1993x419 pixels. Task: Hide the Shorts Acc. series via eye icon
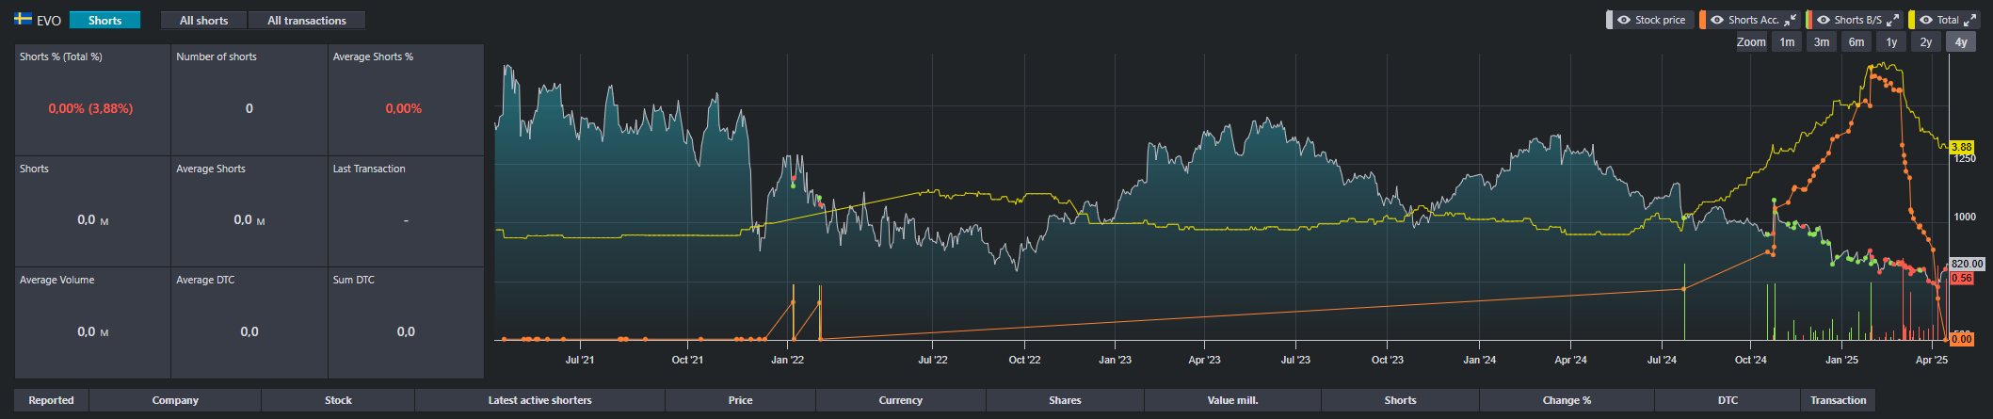point(1717,20)
